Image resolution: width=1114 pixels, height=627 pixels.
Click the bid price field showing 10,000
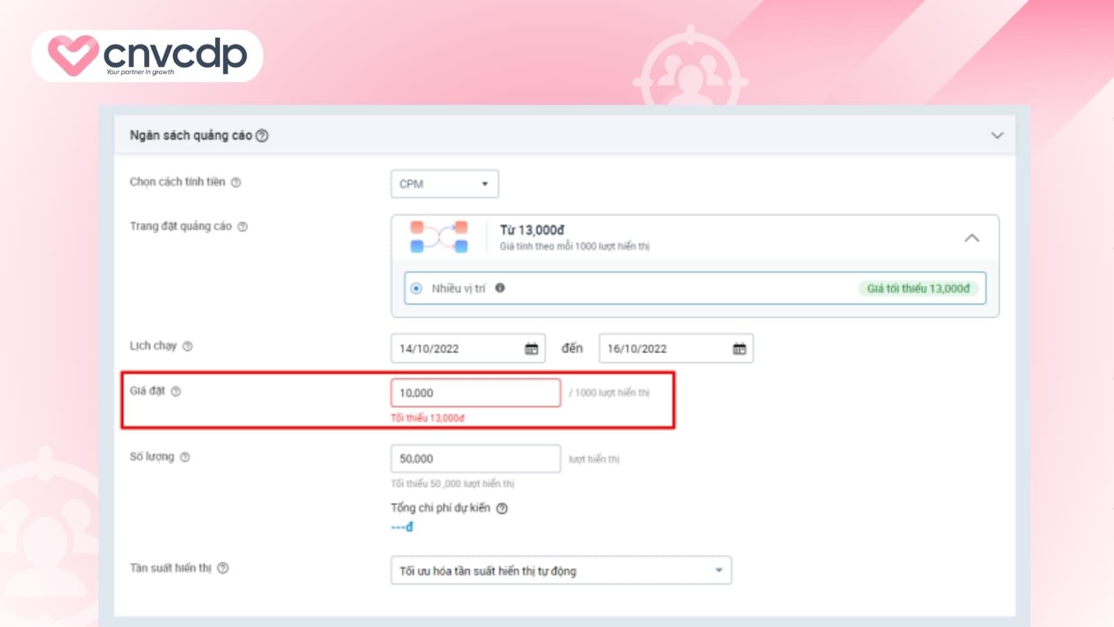pyautogui.click(x=476, y=392)
